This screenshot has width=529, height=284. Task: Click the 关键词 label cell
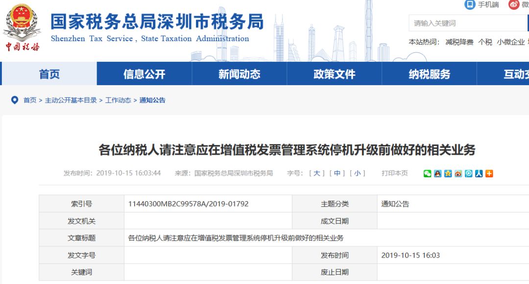pyautogui.click(x=82, y=272)
